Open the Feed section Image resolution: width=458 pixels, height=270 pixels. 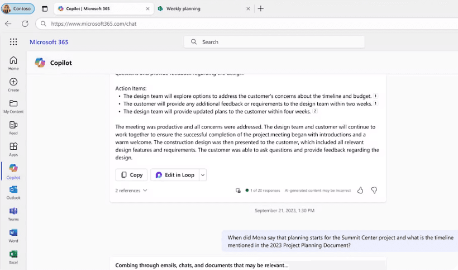tap(13, 127)
